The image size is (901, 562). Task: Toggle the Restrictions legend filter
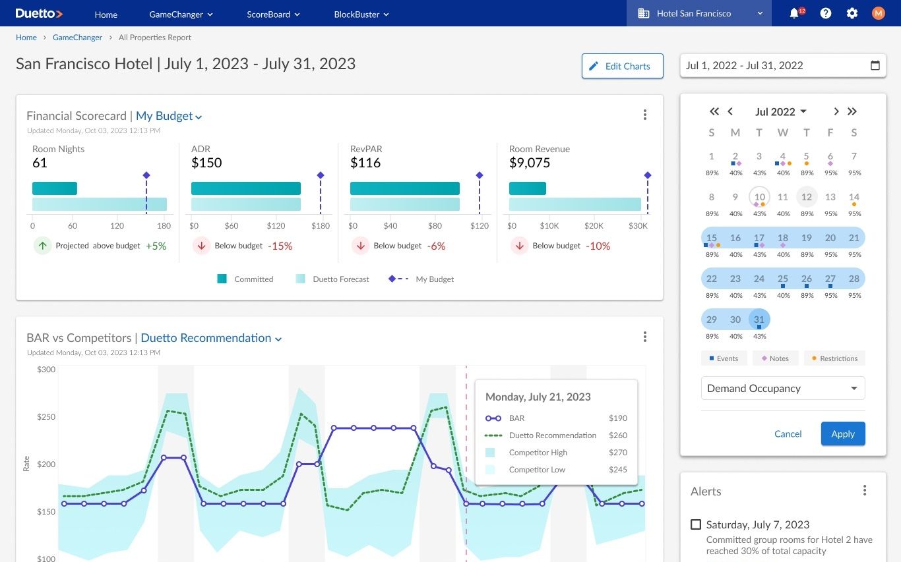point(834,358)
